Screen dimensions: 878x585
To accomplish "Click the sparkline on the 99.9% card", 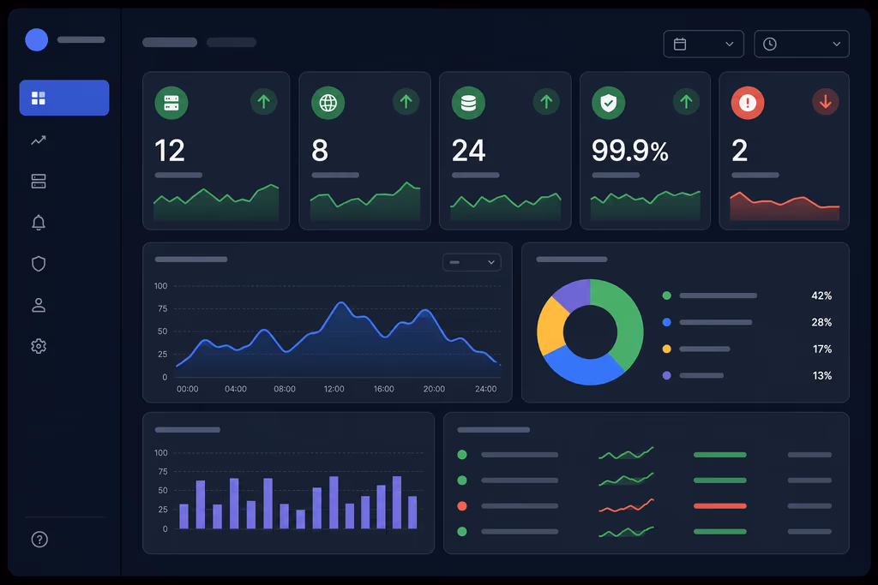I will click(645, 206).
